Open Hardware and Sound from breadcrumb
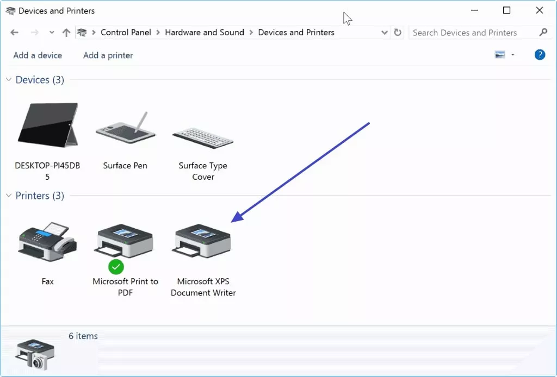The width and height of the screenshot is (557, 377). point(205,32)
